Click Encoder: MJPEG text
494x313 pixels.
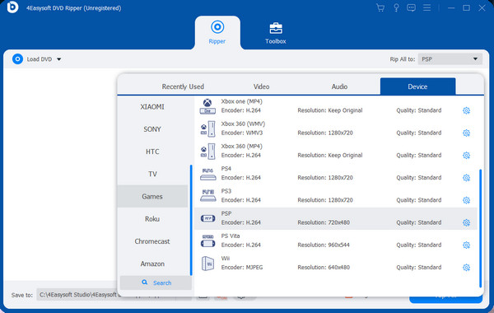(x=242, y=268)
